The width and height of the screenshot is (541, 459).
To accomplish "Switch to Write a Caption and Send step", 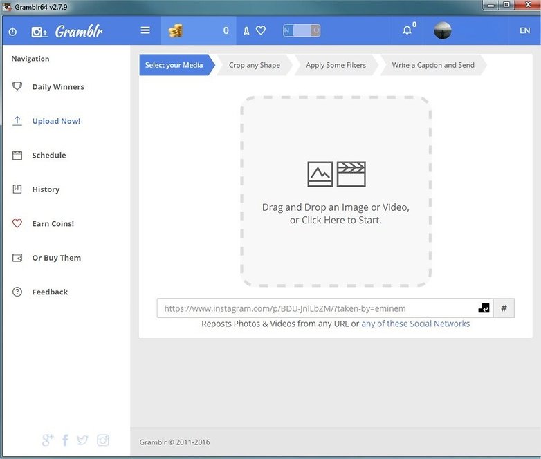I will click(433, 65).
